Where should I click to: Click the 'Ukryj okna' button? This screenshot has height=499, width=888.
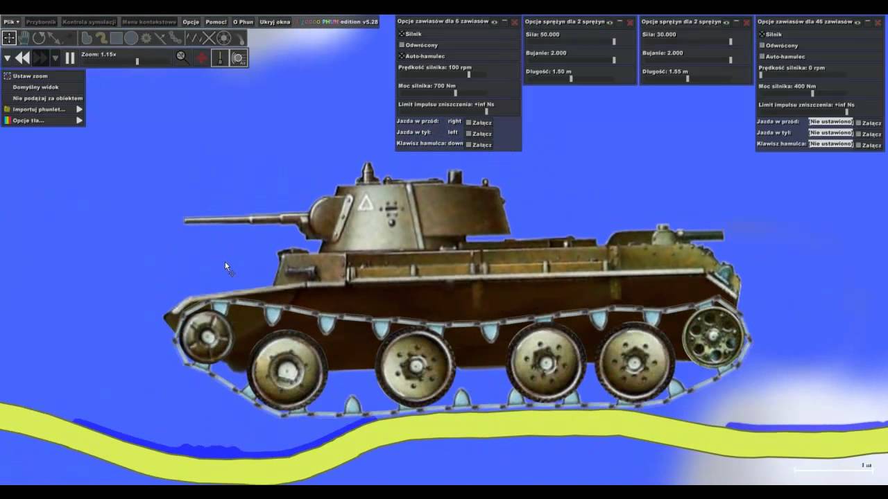(275, 22)
